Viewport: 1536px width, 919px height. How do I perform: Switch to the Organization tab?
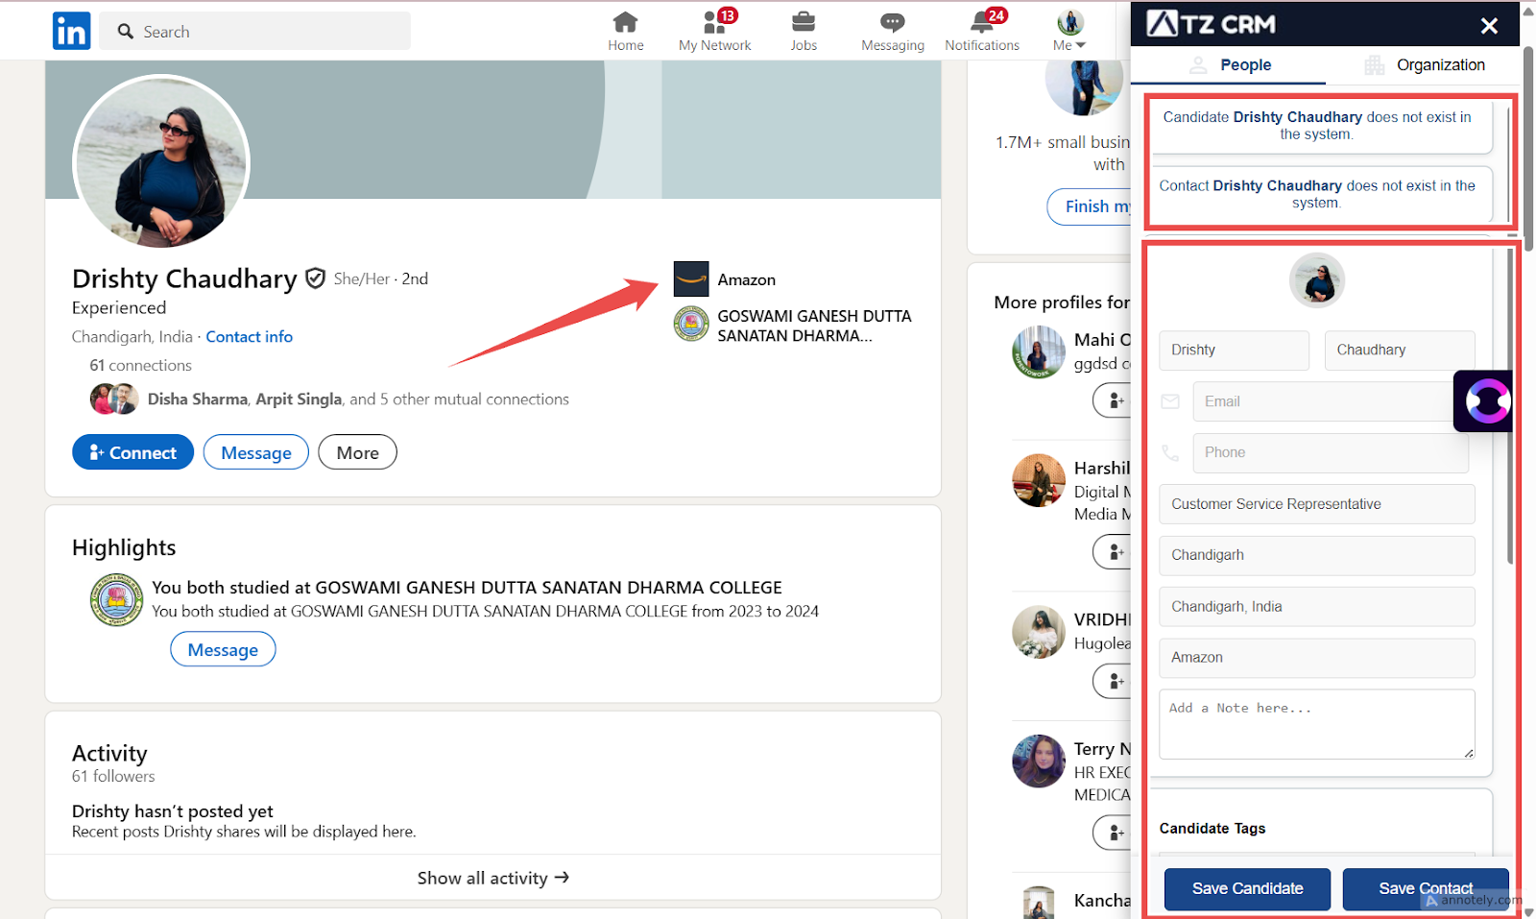click(x=1424, y=65)
